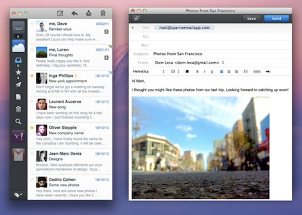Click the trash icon in top toolbar
This screenshot has height=215, width=302.
pos(103,13)
